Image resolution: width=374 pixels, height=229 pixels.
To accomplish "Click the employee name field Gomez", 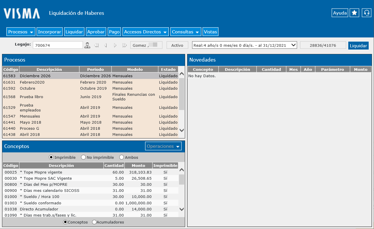I will 146,45.
